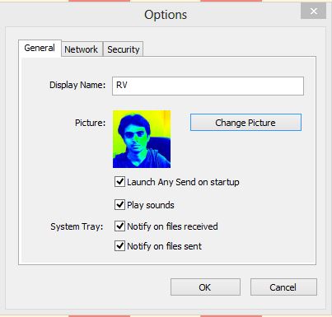Click the Picture label
Screen dimensions: 332x317
click(x=90, y=123)
